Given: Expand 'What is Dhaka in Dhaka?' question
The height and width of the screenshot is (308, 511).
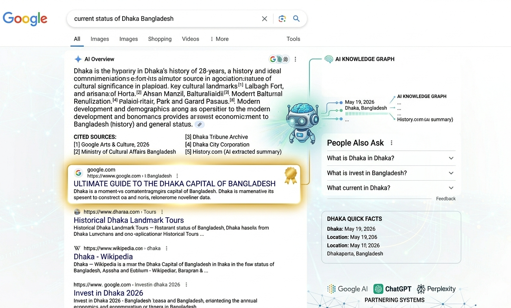Looking at the screenshot, I should point(391,158).
